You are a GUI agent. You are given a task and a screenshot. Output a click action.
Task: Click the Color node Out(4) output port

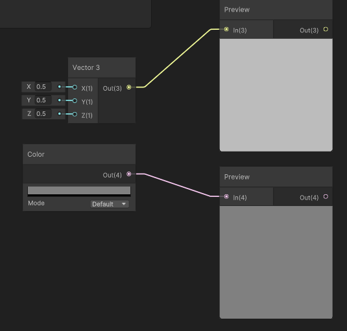[129, 174]
